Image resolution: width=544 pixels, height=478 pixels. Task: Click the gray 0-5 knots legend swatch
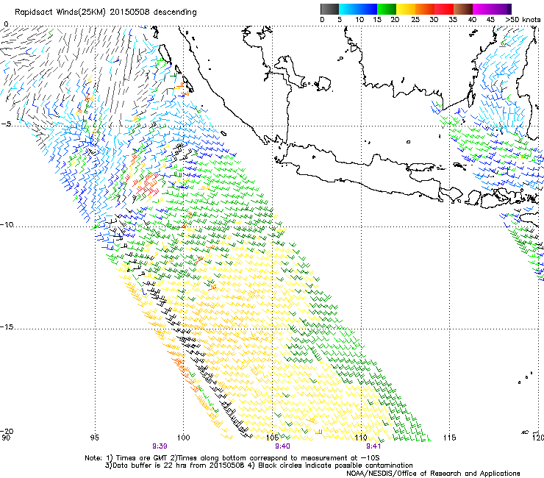(x=329, y=9)
